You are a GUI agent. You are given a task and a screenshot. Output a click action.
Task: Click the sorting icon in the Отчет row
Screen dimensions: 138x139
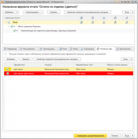coord(104,22)
